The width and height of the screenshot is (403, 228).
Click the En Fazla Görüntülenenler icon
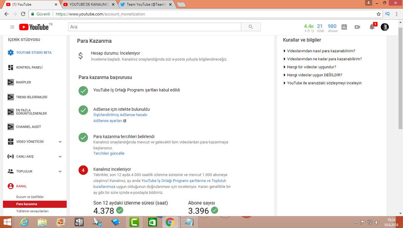10,112
